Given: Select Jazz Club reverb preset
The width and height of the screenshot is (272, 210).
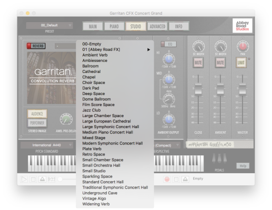Looking at the screenshot, I should coord(115,110).
